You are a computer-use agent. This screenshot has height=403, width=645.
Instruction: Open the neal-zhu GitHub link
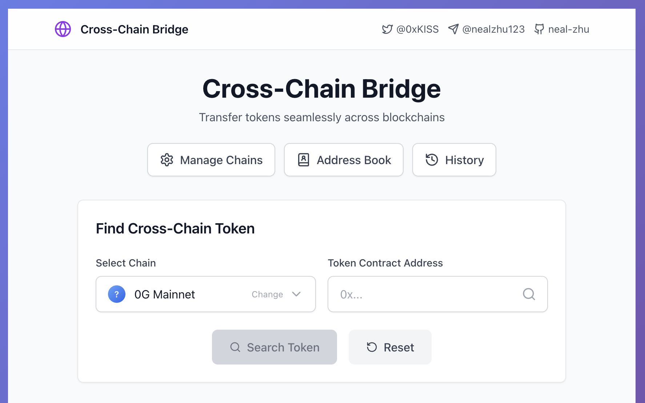[569, 29]
